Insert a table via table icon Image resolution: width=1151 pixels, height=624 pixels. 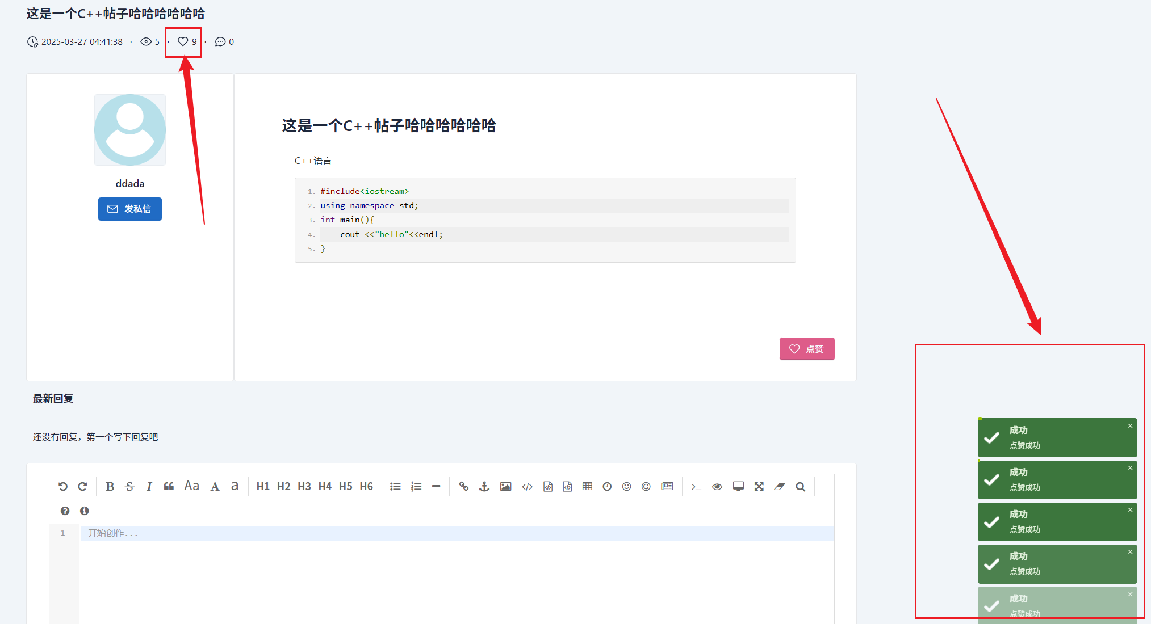tap(587, 487)
